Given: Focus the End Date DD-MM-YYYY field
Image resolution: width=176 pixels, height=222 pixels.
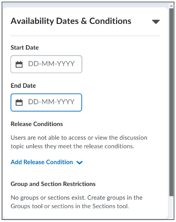Looking at the screenshot, I should [46, 103].
